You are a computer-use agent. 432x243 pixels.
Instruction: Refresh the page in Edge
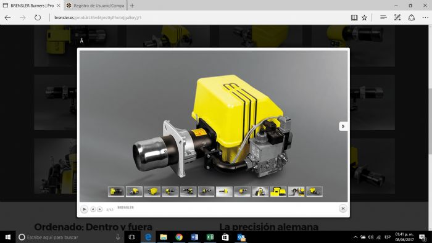point(38,18)
